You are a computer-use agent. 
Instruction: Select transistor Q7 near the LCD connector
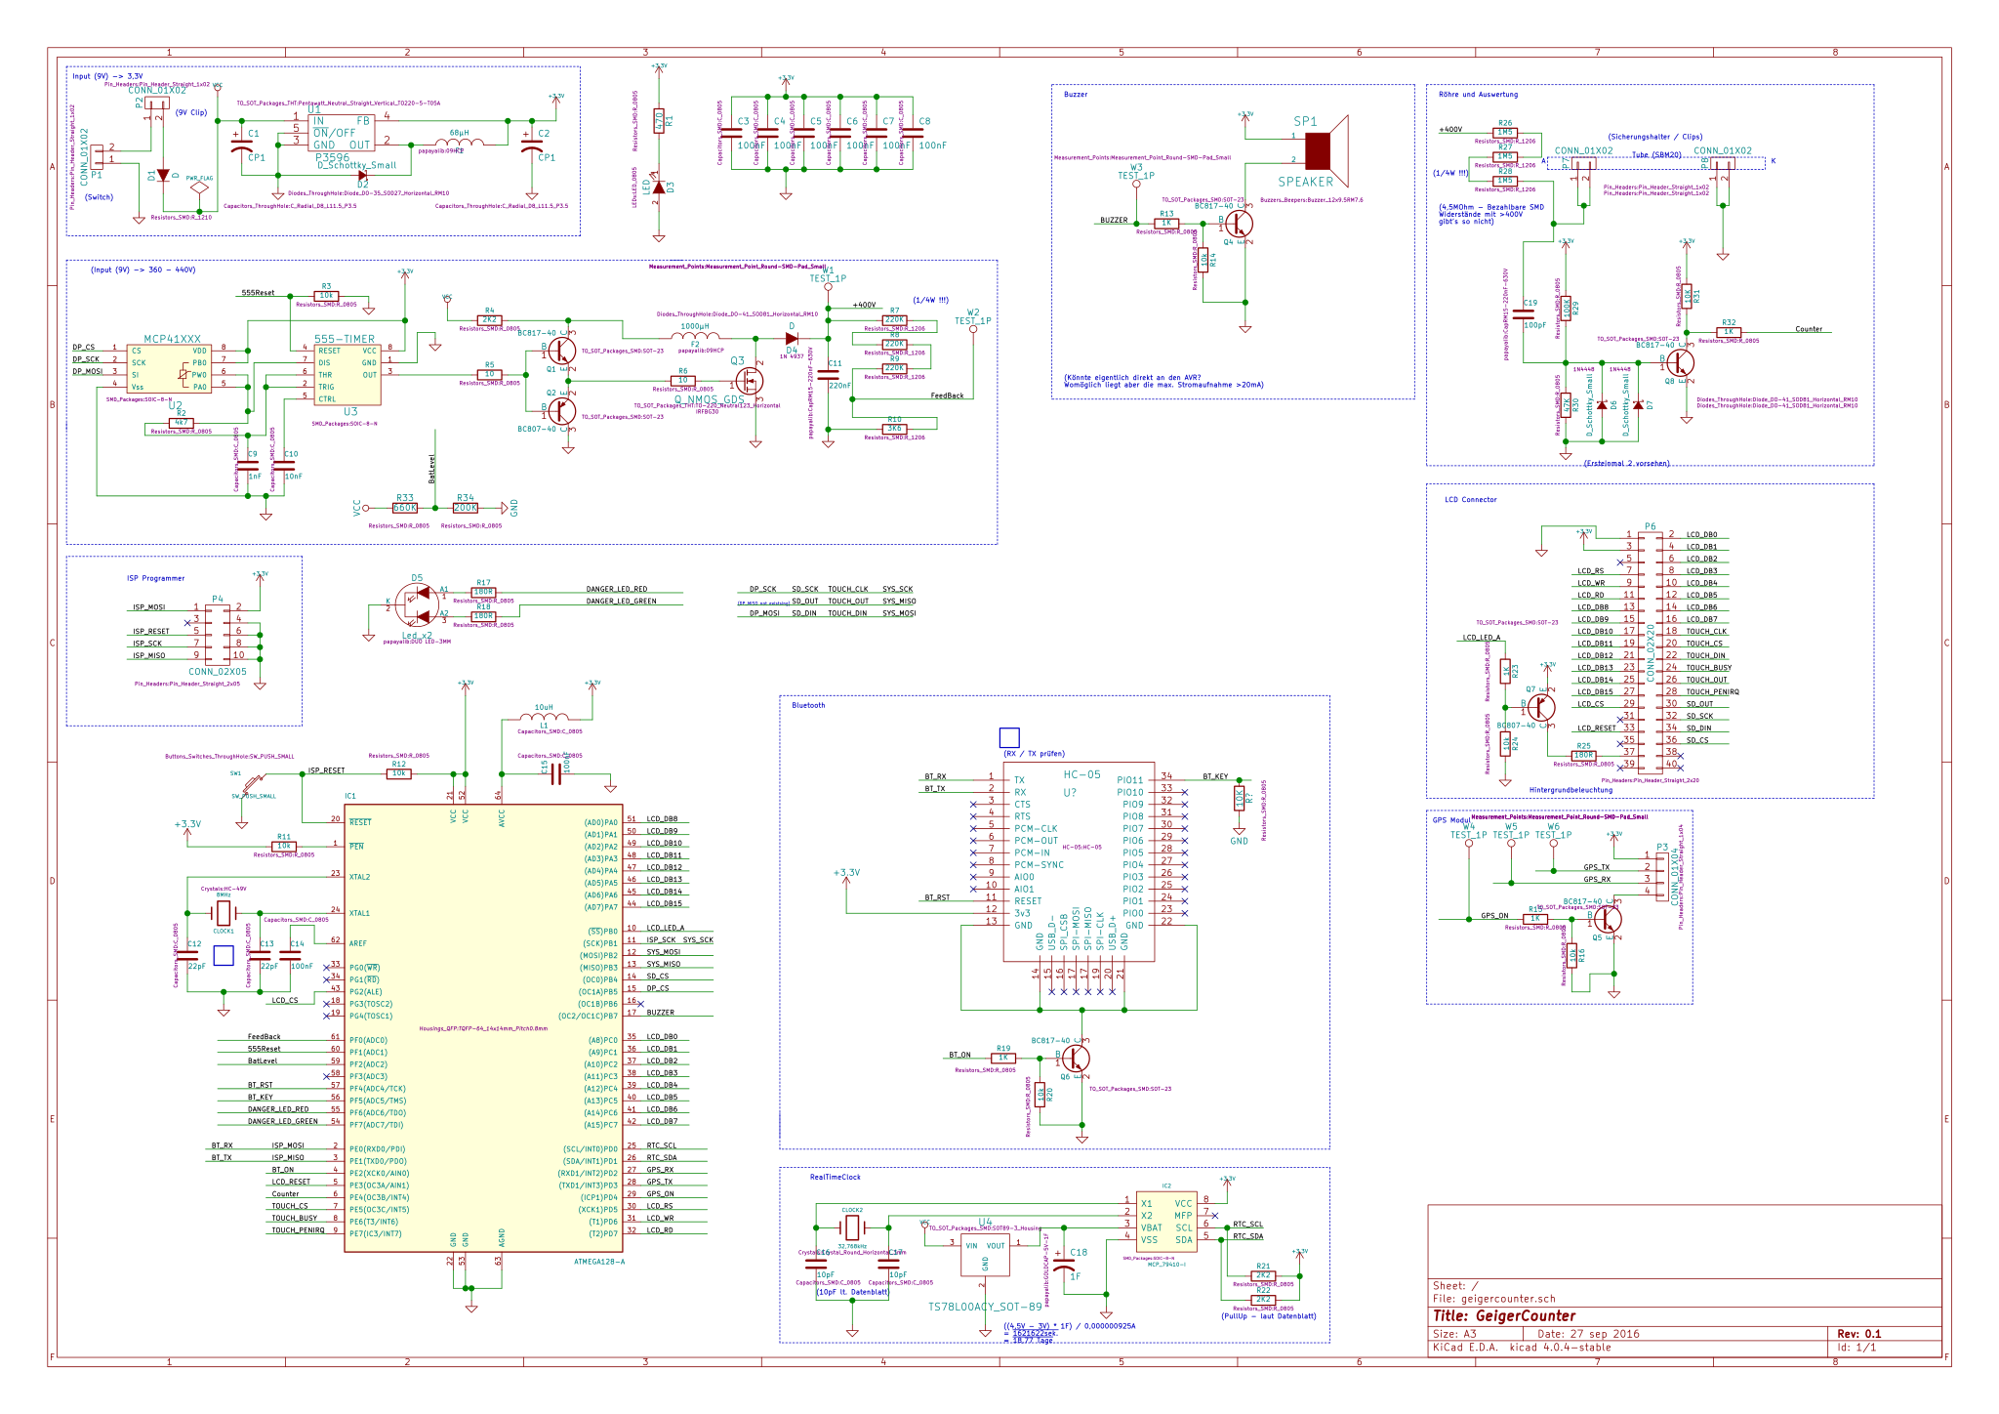point(1541,707)
